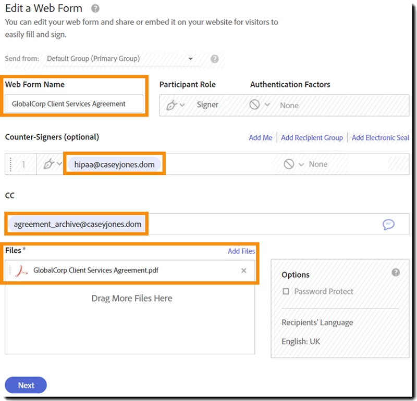Click the help icon next to Send from dropdown
Screen dimensions: 417x401
pyautogui.click(x=215, y=59)
